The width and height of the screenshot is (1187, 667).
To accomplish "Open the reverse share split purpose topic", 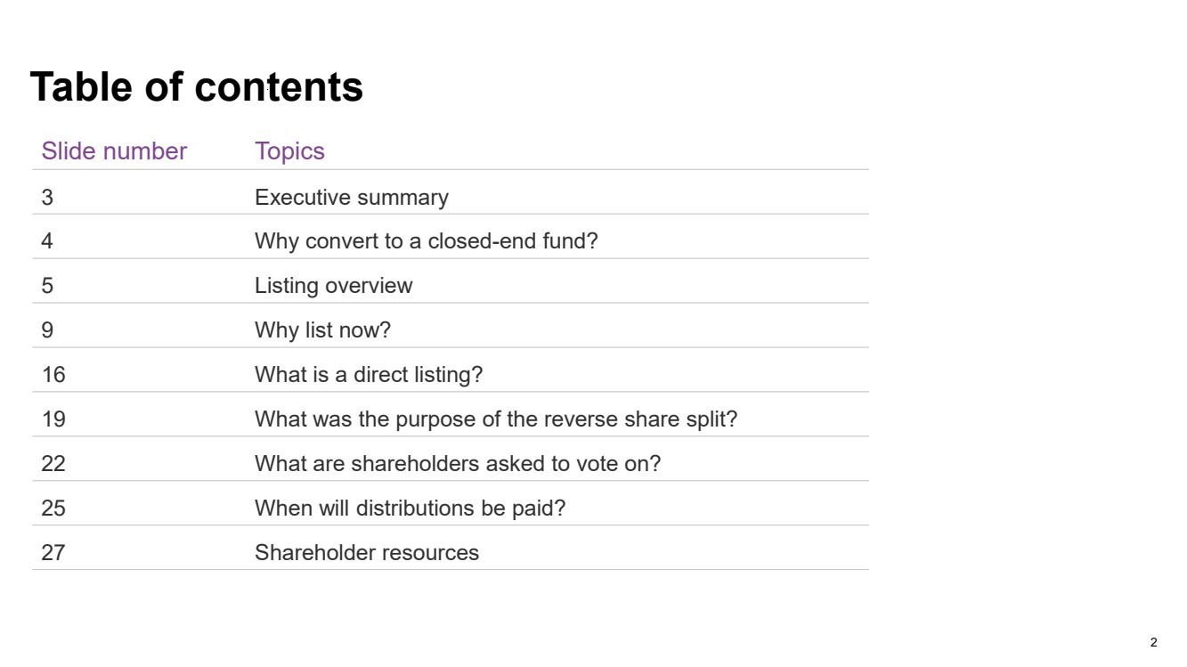I will tap(496, 419).
